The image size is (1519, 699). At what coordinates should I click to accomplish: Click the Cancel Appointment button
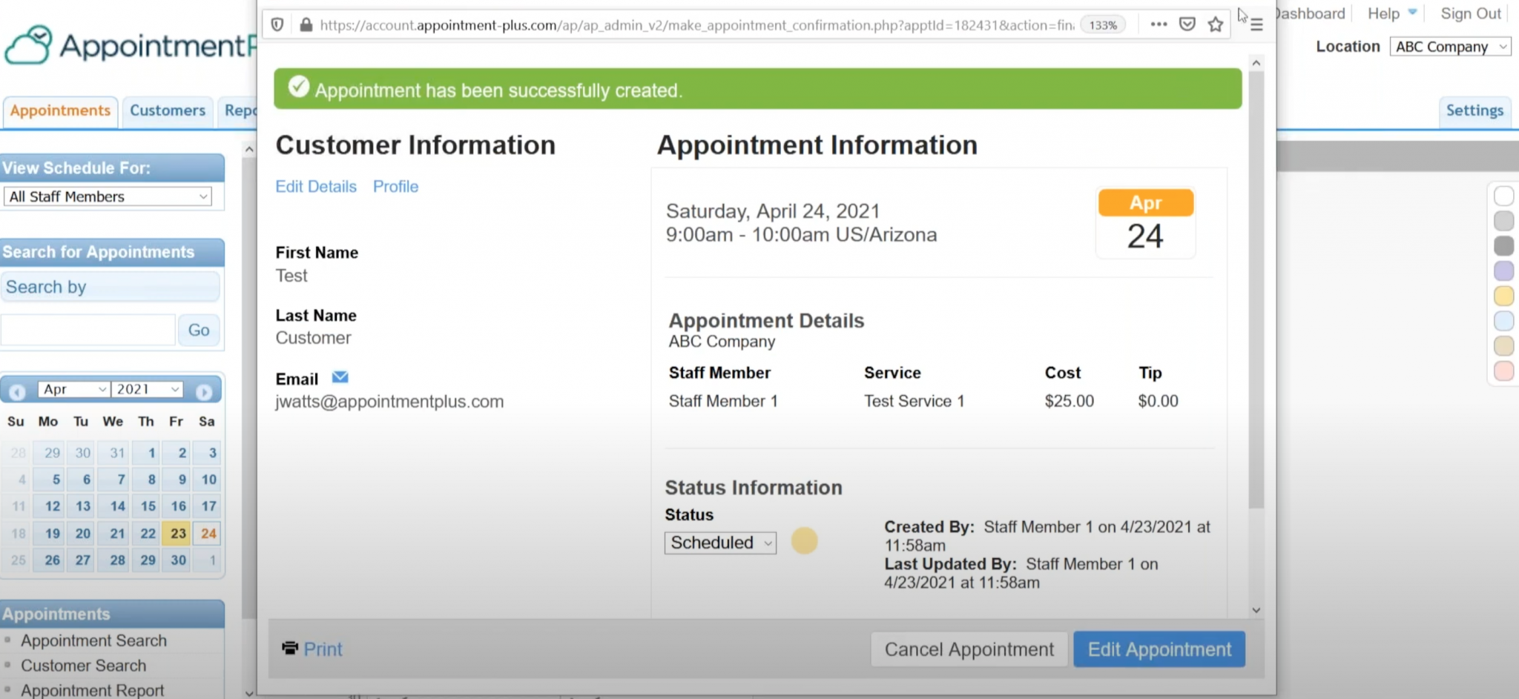[969, 649]
